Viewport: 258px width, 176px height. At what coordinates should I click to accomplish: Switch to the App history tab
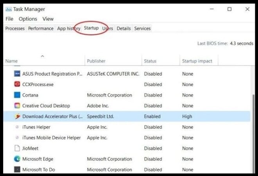pyautogui.click(x=69, y=28)
